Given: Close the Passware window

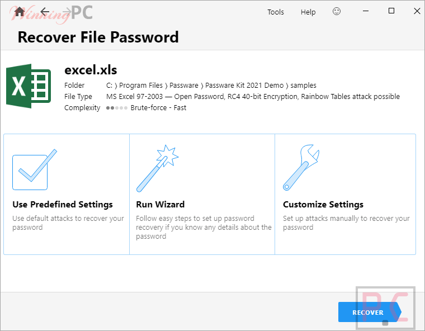Looking at the screenshot, I should pos(417,11).
